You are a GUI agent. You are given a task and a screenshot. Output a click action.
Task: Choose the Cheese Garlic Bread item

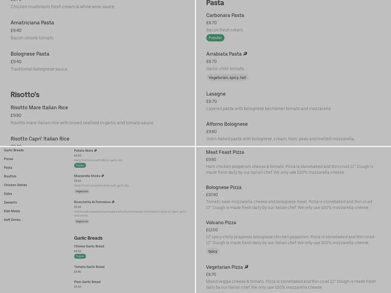click(89, 247)
